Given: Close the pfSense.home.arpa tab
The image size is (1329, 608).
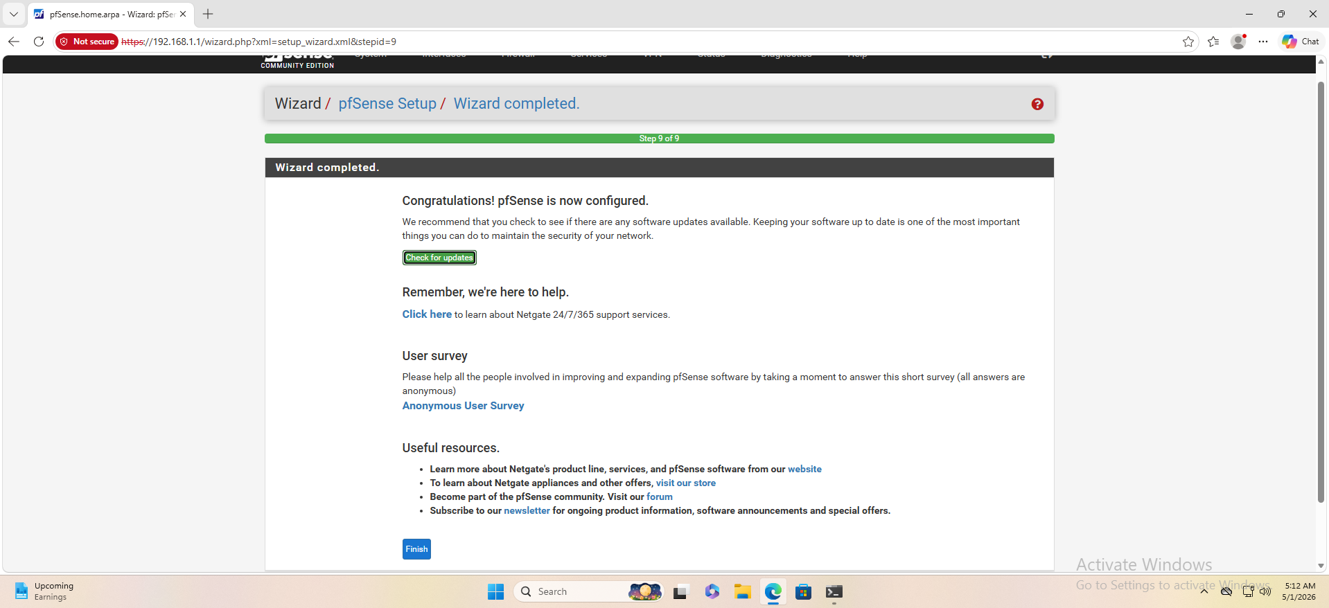Looking at the screenshot, I should pyautogui.click(x=183, y=14).
